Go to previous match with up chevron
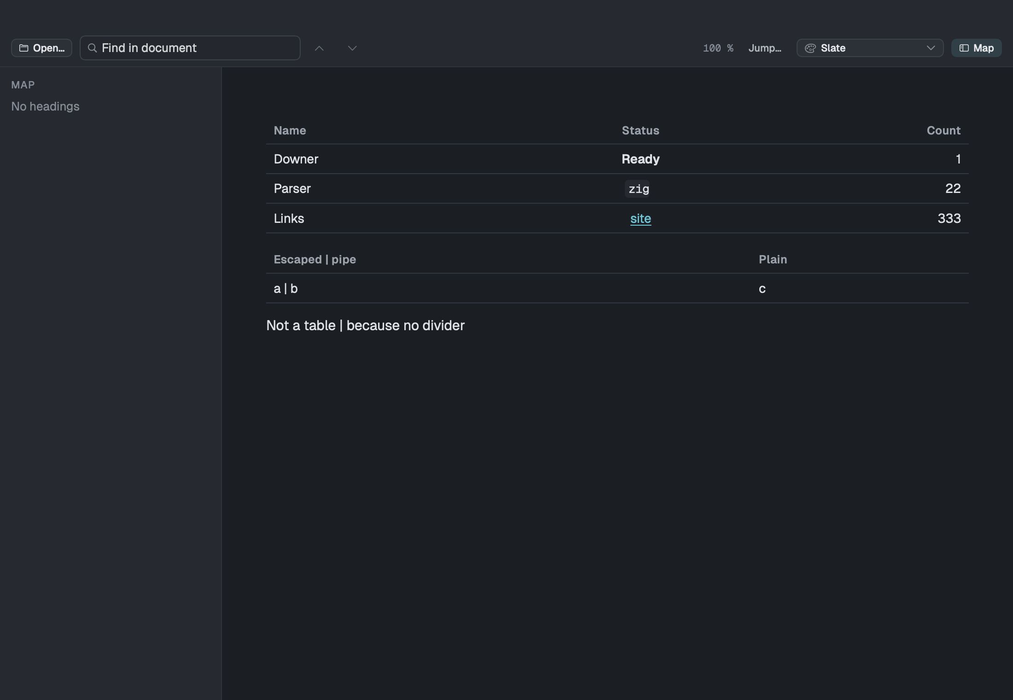This screenshot has height=700, width=1013. (319, 48)
